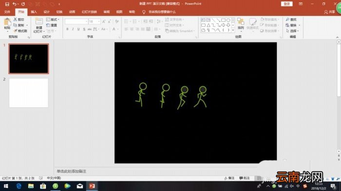Open the font color A dropdown
Viewport: 341px width, 191px height.
click(117, 29)
